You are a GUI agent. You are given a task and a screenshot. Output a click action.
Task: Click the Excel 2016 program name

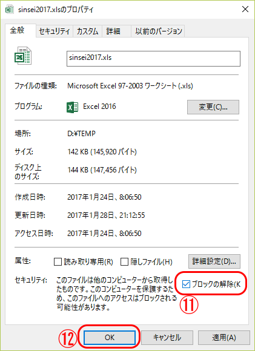pyautogui.click(x=99, y=107)
